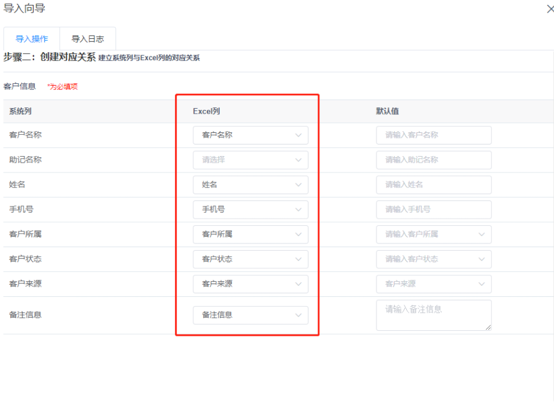Expand the 客户来源 default value dropdown
The image size is (554, 408).
(434, 284)
